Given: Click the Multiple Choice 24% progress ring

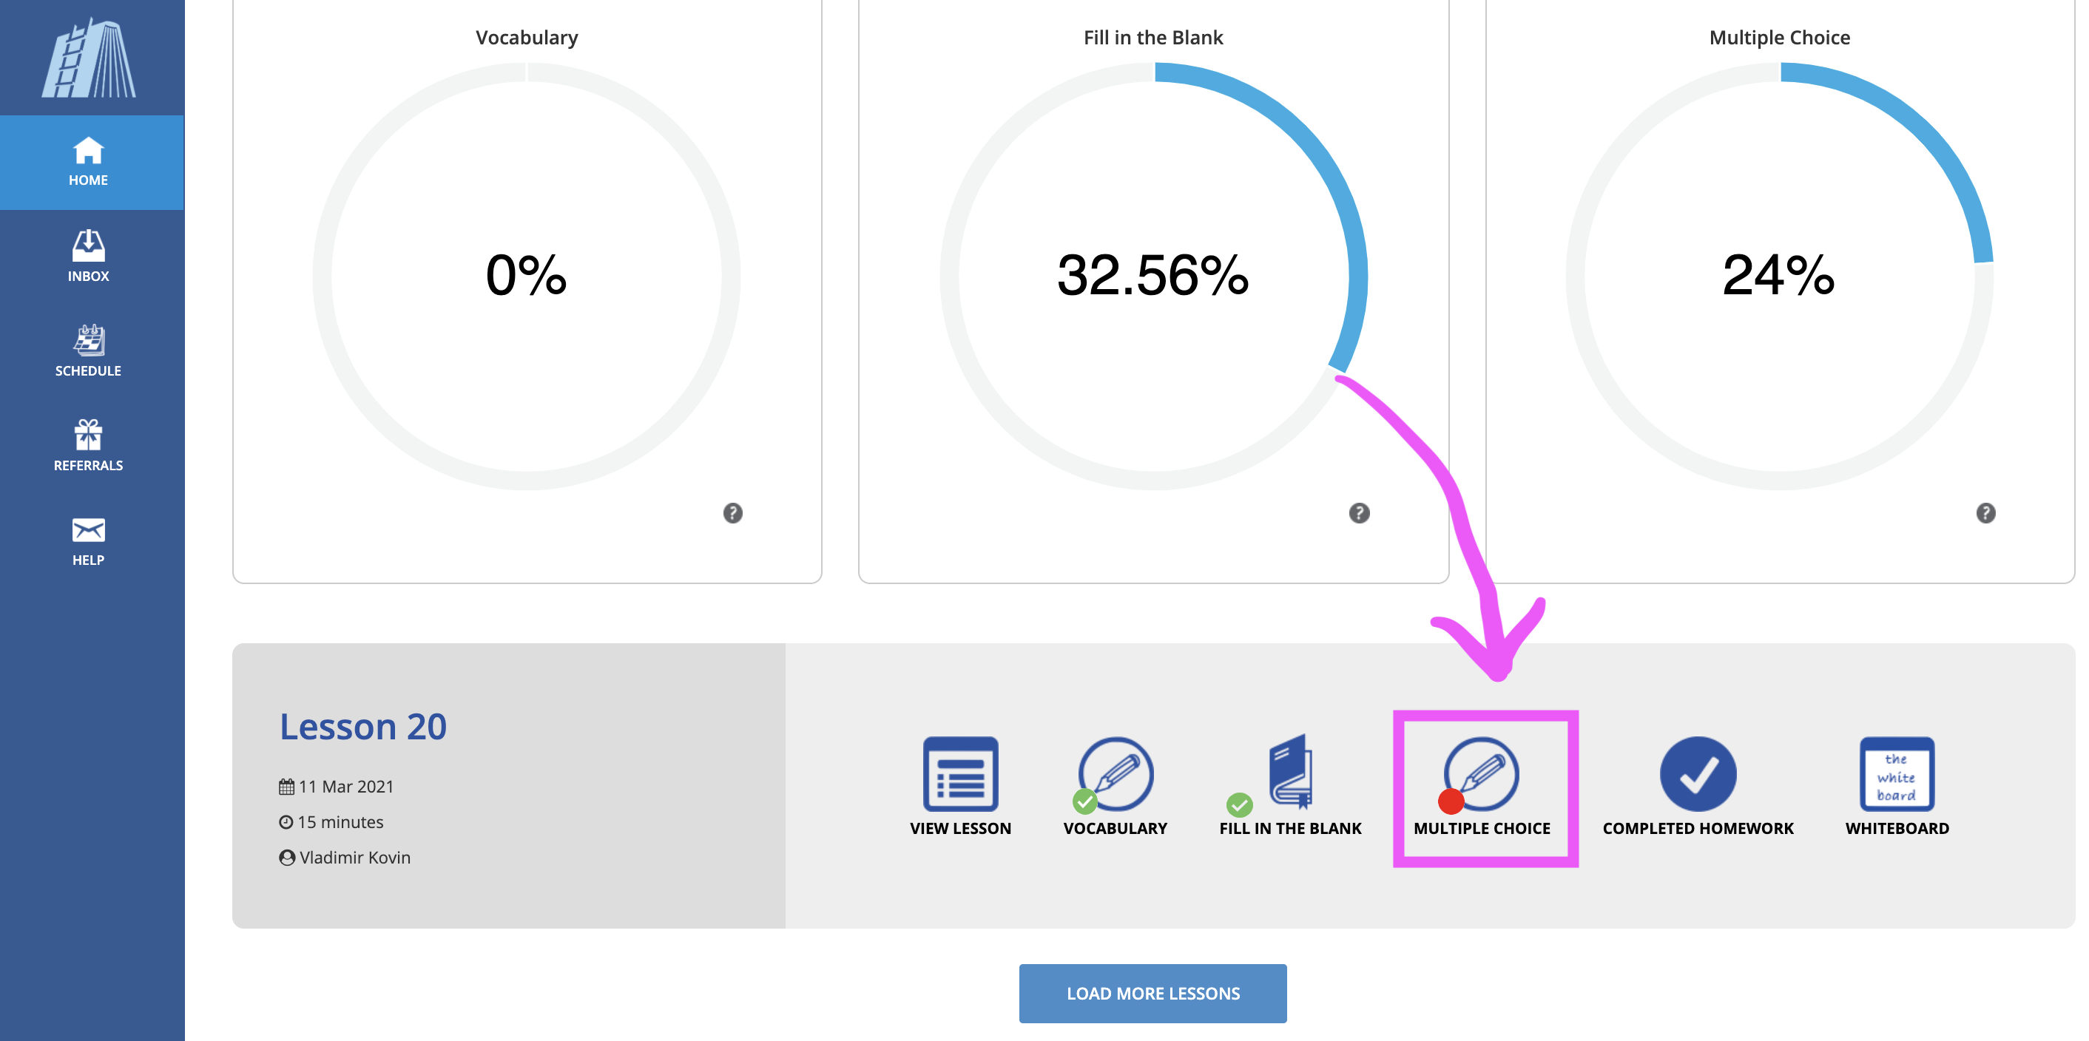Looking at the screenshot, I should tap(1779, 276).
